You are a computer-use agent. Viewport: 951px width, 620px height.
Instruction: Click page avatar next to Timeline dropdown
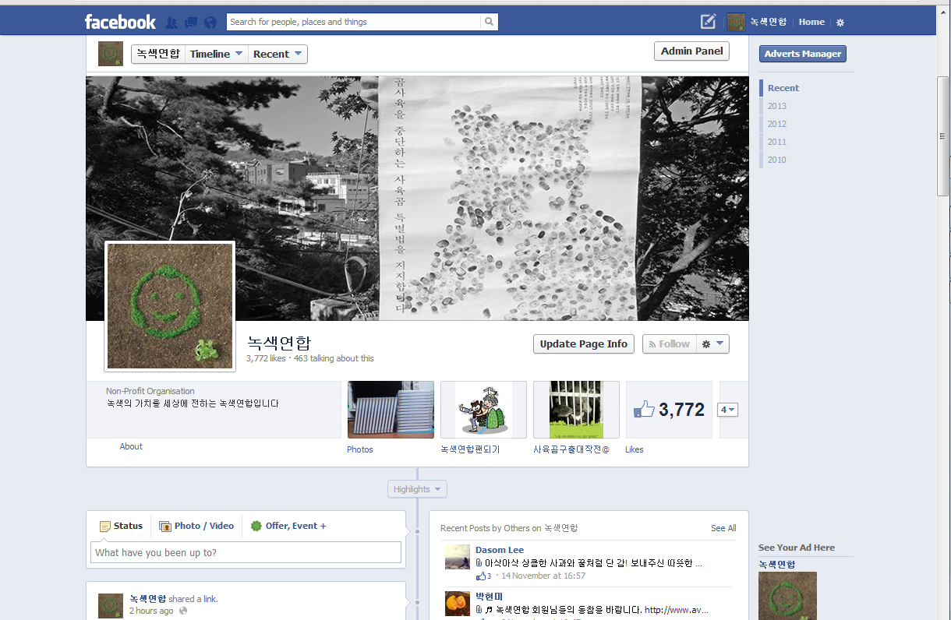(111, 54)
